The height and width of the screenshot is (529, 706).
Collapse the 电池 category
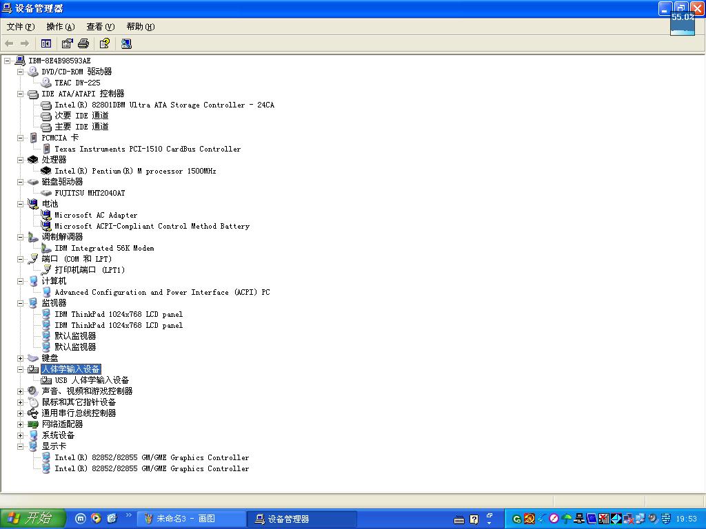pos(20,204)
